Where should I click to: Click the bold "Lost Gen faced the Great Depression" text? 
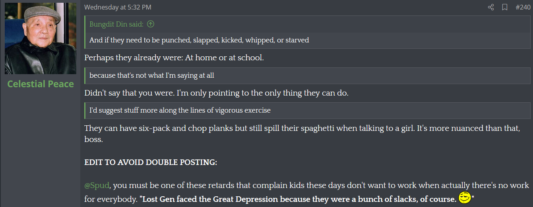click(x=298, y=199)
